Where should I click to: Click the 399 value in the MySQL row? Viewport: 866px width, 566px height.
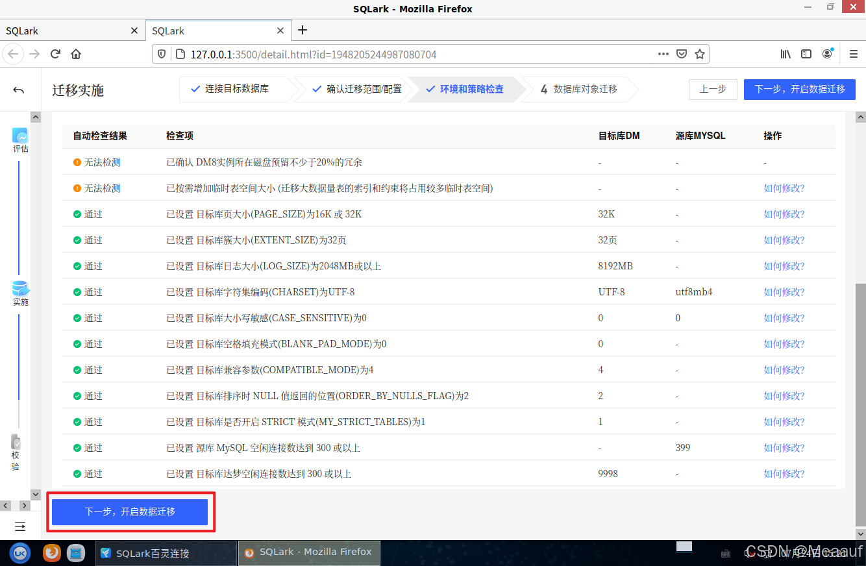683,448
